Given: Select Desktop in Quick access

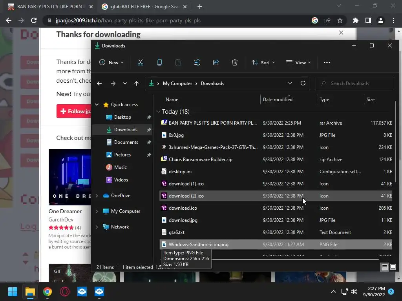Looking at the screenshot, I should pos(123,117).
